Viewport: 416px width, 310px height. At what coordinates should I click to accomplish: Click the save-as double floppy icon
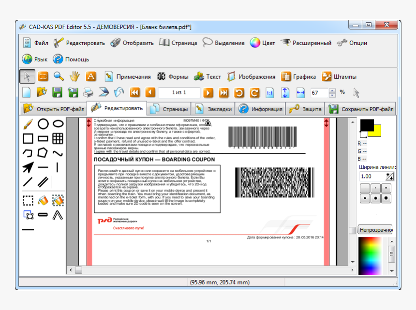(73, 93)
